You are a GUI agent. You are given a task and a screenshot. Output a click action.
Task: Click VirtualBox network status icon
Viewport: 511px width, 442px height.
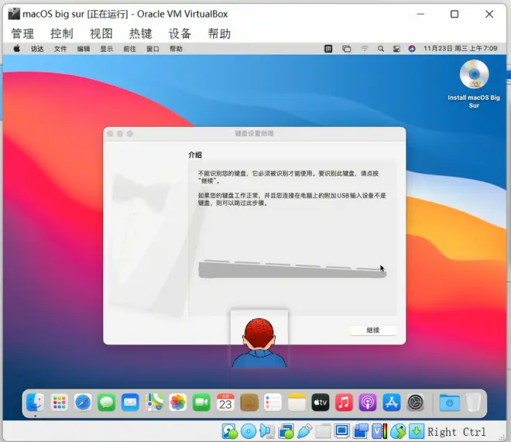coord(286,431)
